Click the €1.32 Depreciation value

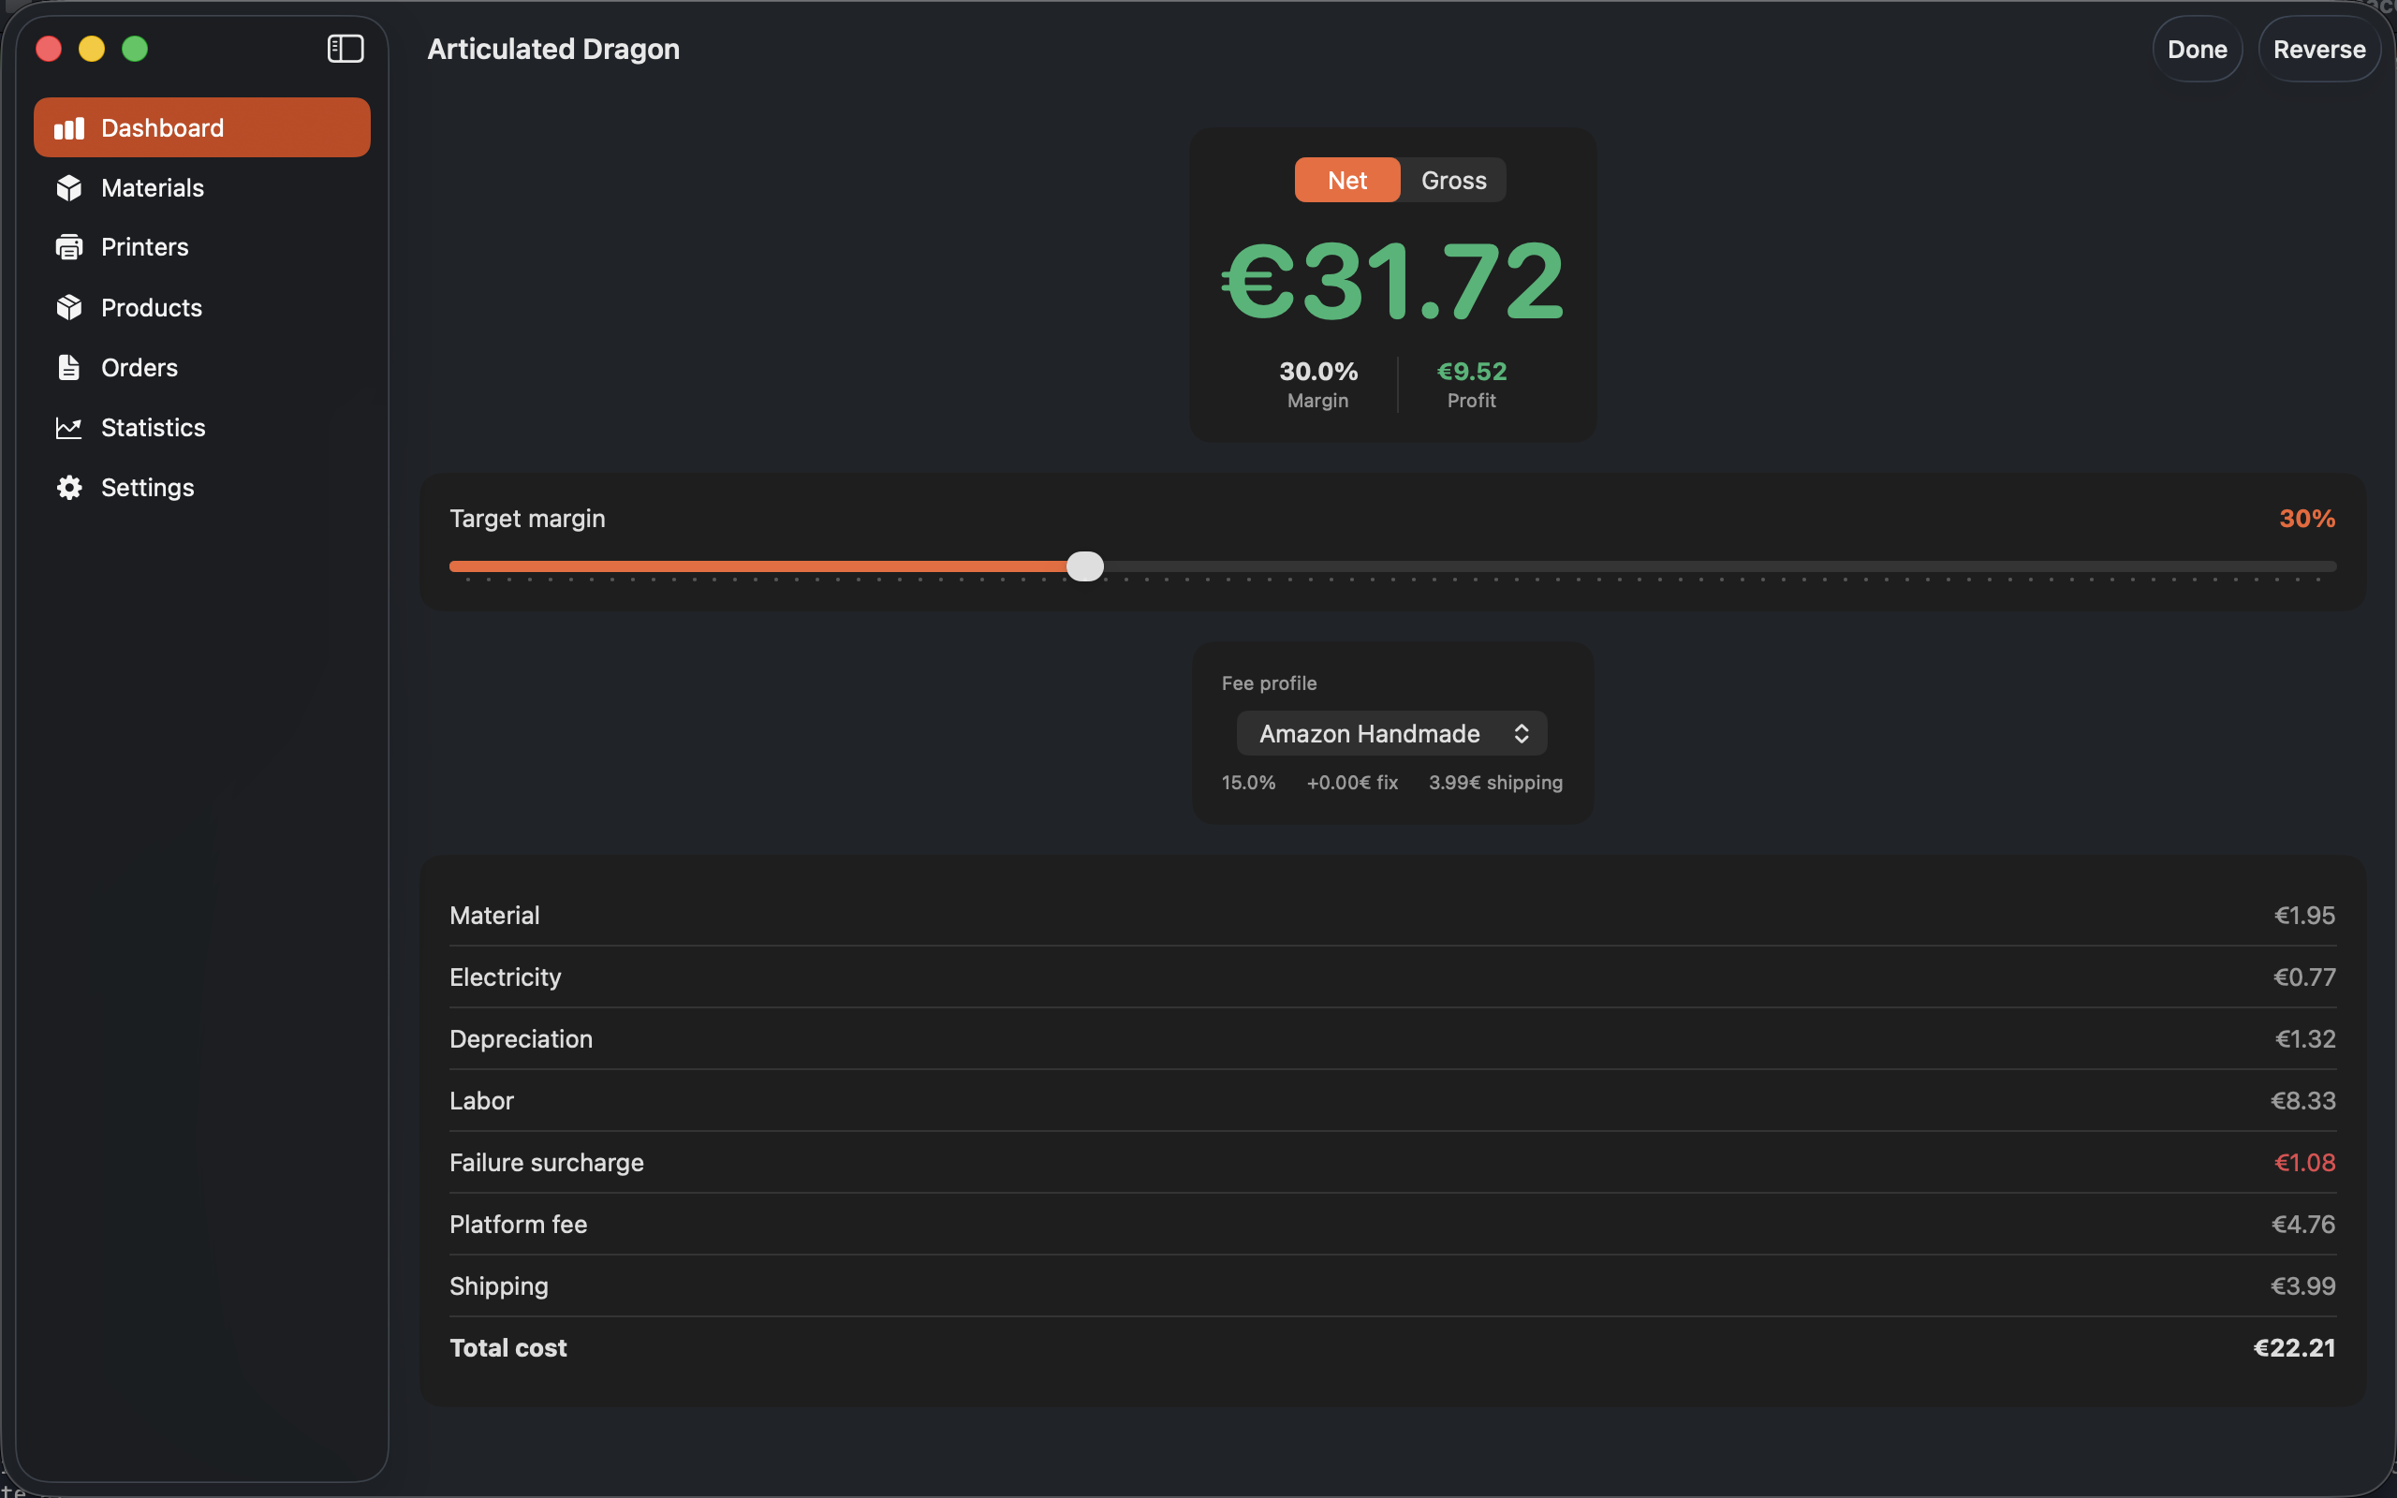2305,1039
